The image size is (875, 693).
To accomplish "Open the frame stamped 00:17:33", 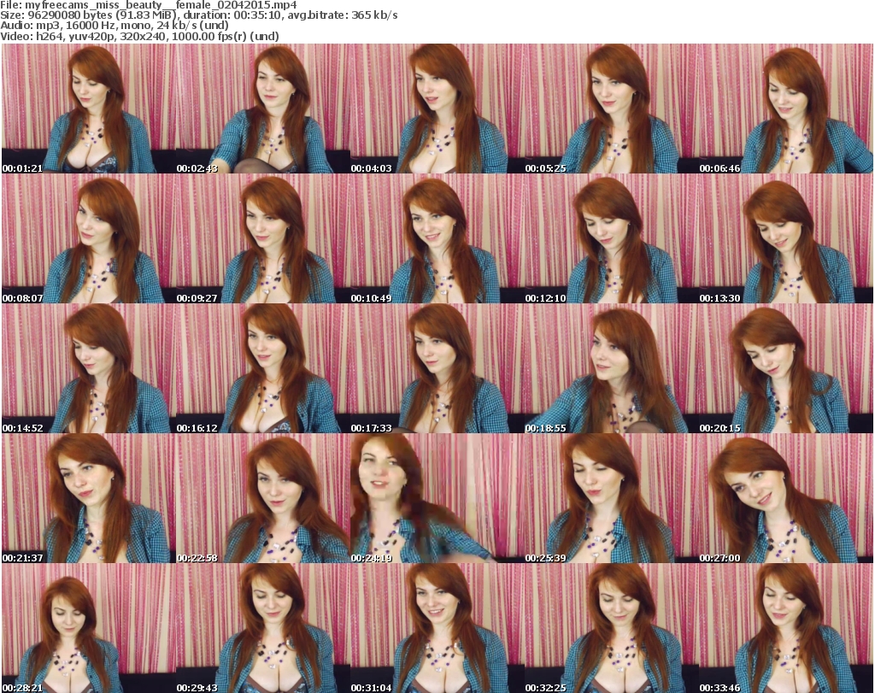I will (437, 368).
